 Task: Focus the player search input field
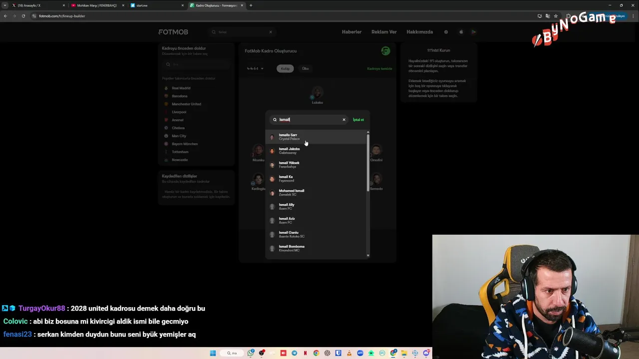point(309,120)
